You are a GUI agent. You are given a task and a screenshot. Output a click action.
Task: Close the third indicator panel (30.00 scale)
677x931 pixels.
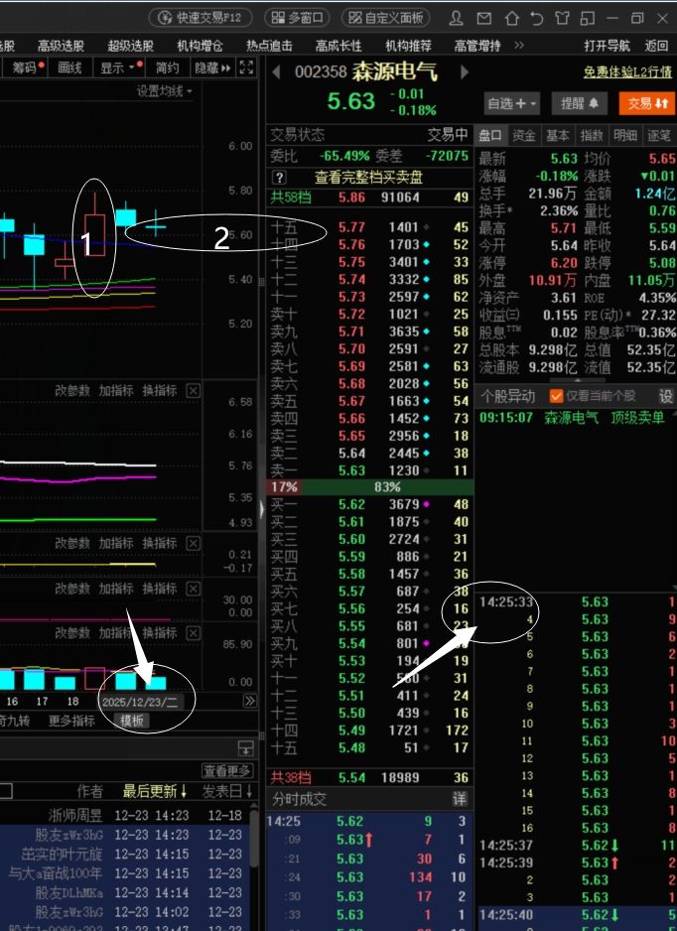click(x=193, y=589)
